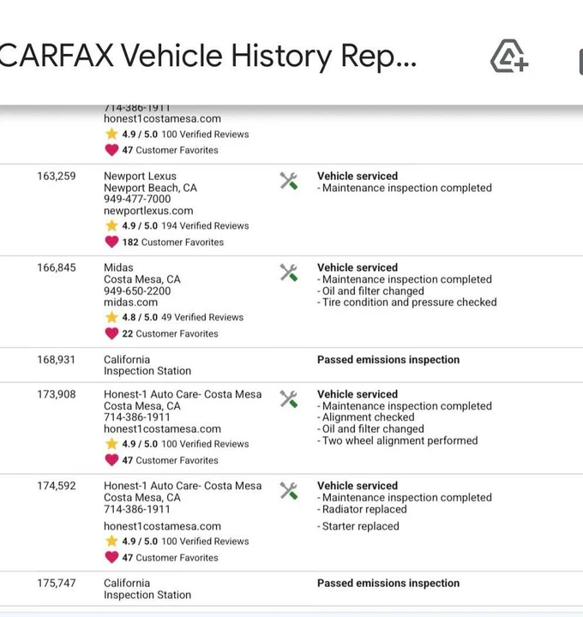The height and width of the screenshot is (617, 583).
Task: Click 22 Customer Favorites text
Action: click(x=170, y=333)
